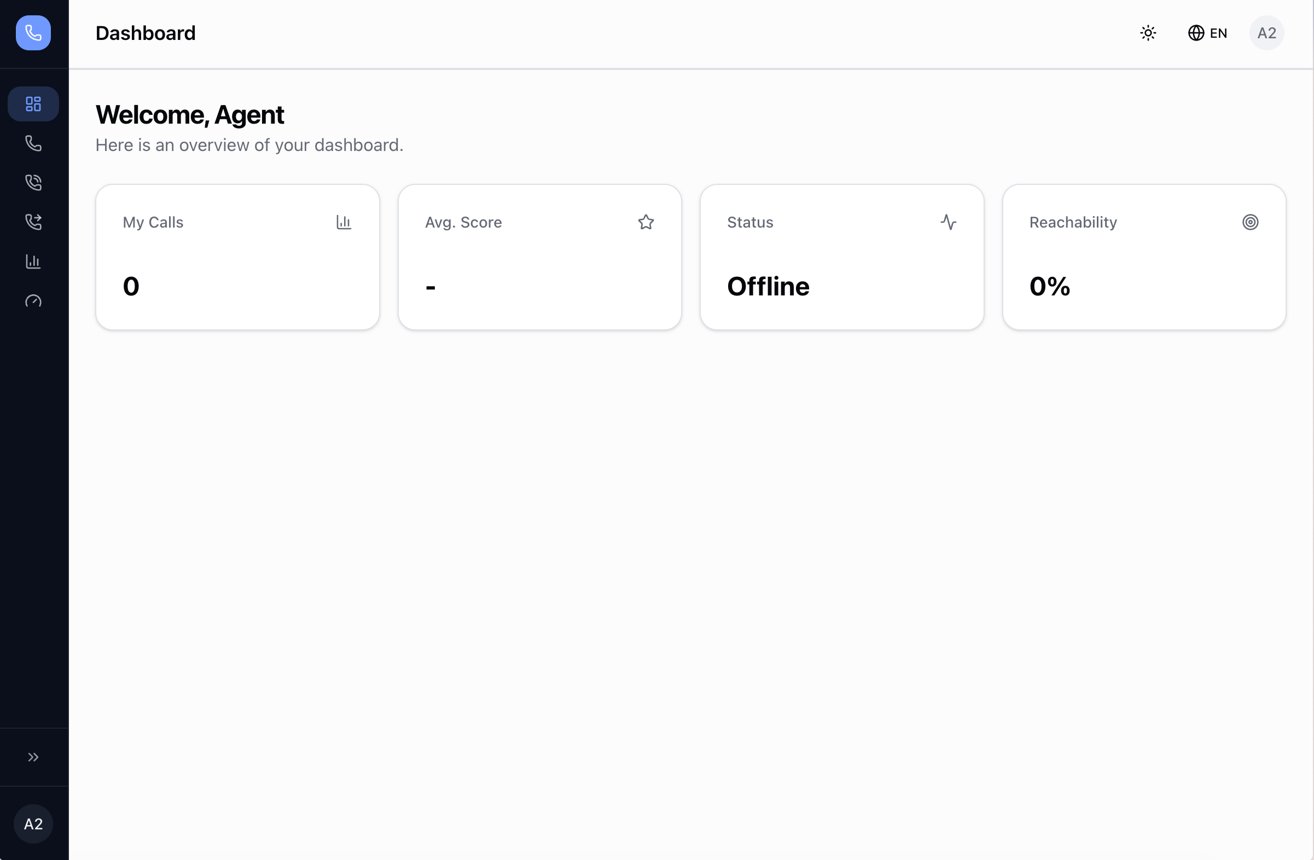
Task: Open the Dashboard grid view in sidebar
Action: (33, 104)
